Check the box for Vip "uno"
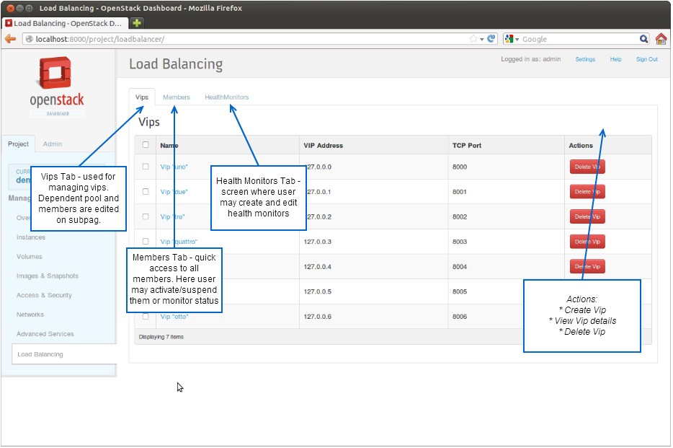The image size is (673, 448). [x=146, y=167]
